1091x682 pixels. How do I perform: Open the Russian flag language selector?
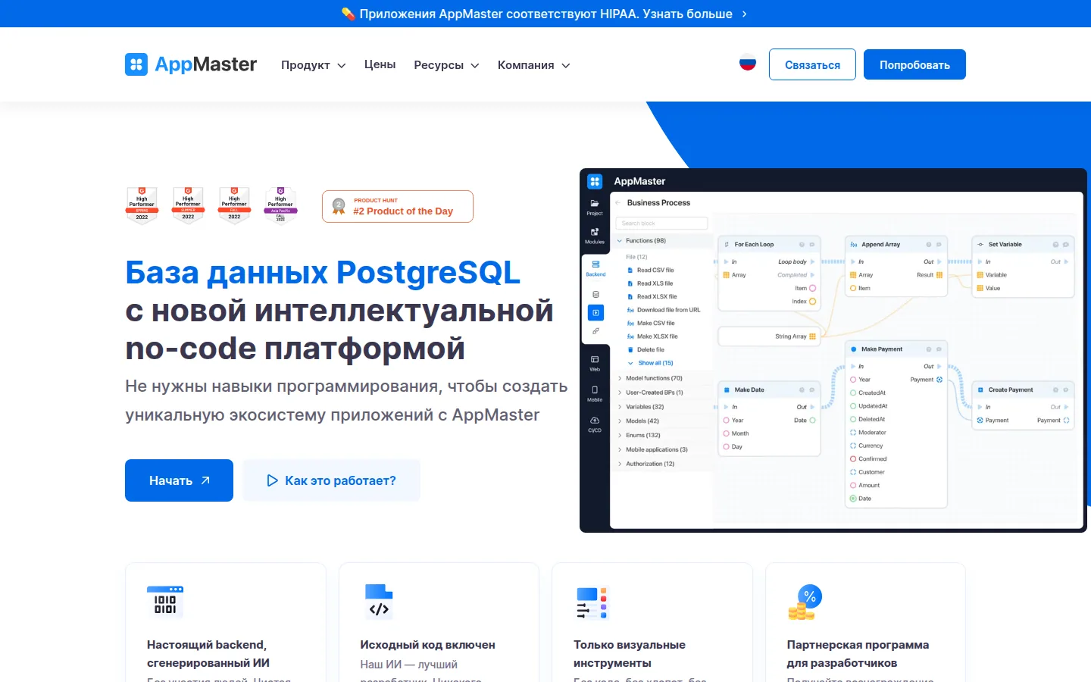(x=748, y=64)
